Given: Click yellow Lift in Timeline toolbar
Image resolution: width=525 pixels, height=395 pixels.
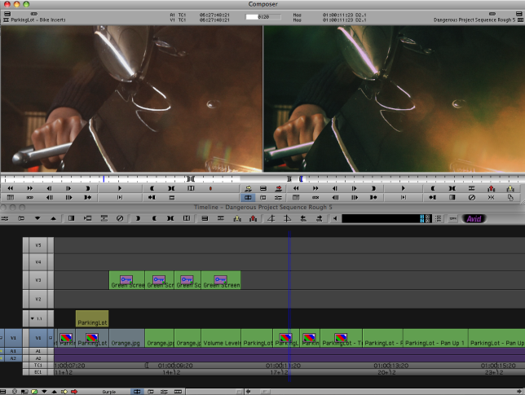Looking at the screenshot, I should [x=237, y=219].
